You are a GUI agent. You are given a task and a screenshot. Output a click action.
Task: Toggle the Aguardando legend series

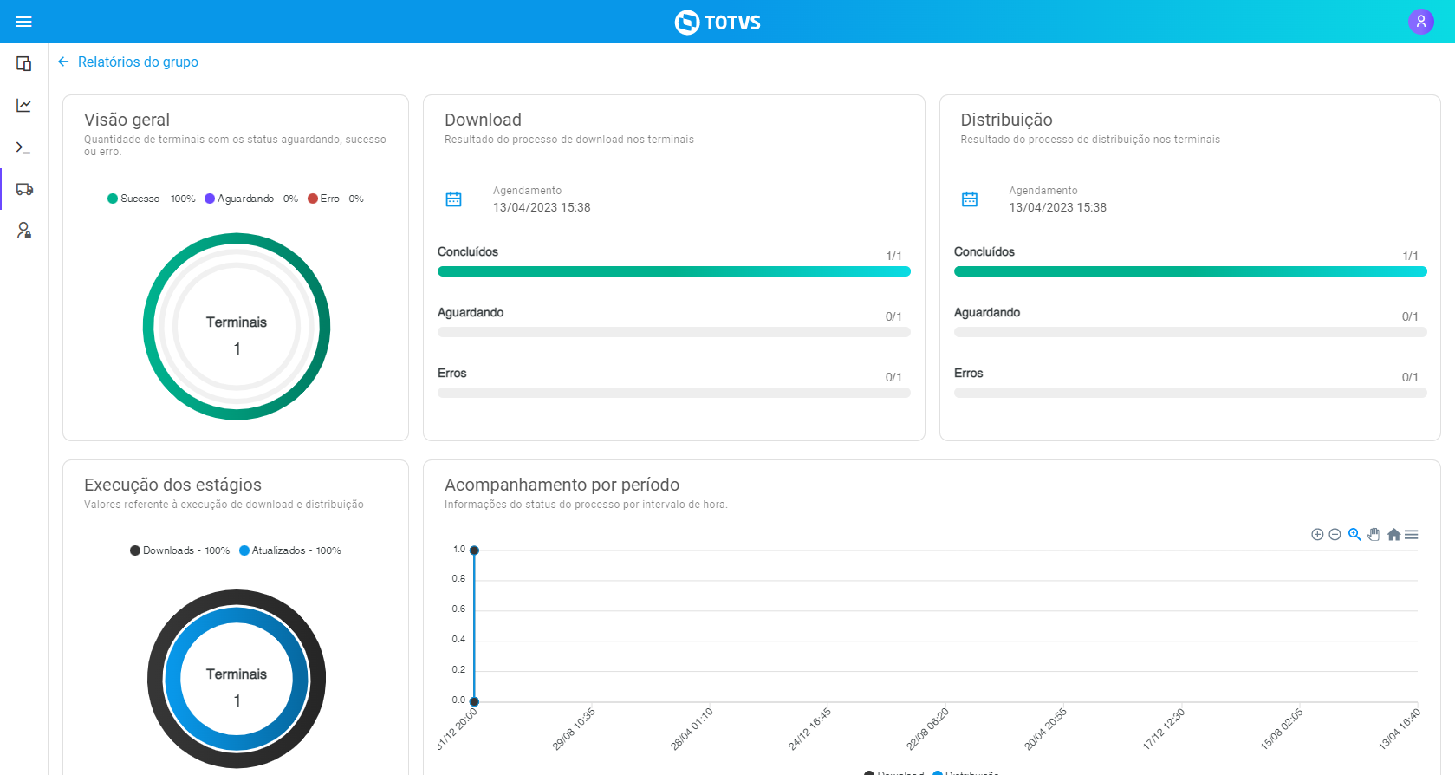coord(251,199)
